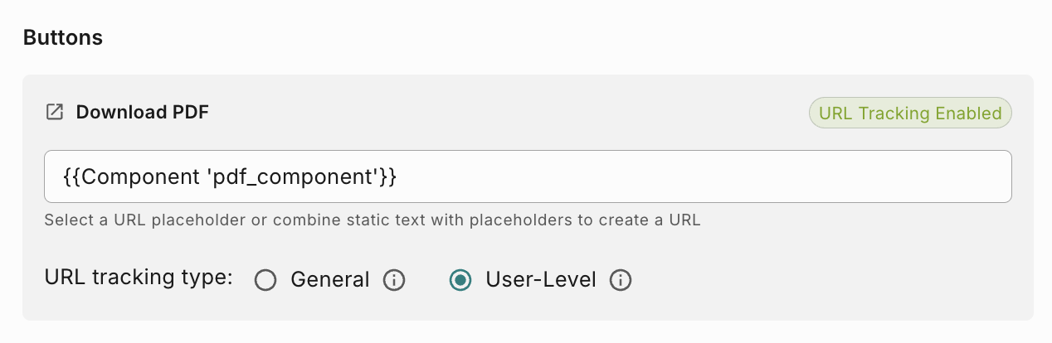Click the User-Level tracking type label

(541, 280)
